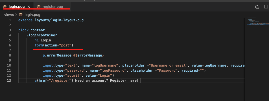Screen dimensions: 269x101
Task: Click 'p.errorMessage' on line 8
Action: [57, 55]
